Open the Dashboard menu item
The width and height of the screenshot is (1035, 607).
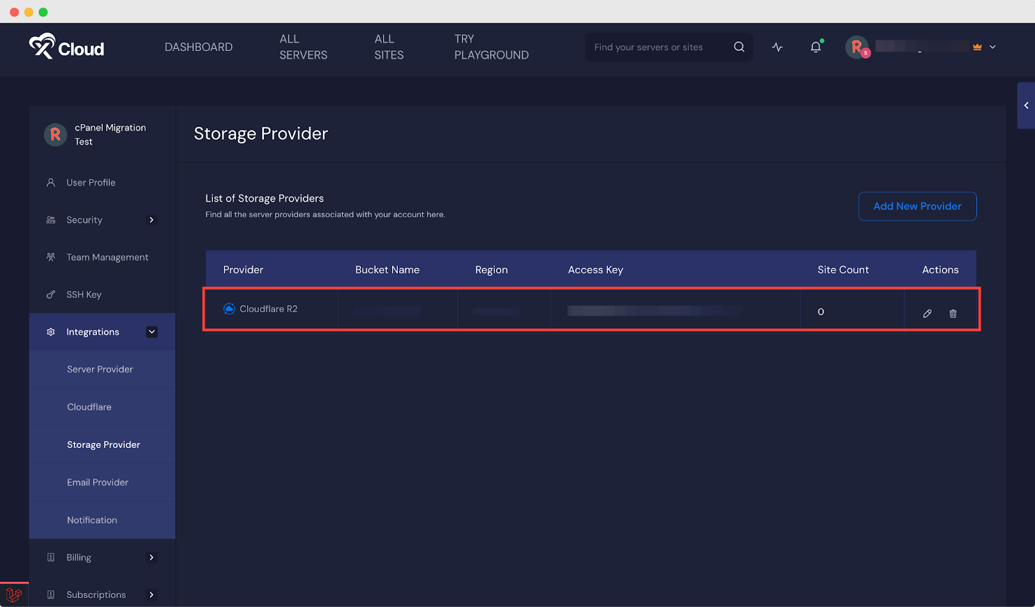[198, 47]
